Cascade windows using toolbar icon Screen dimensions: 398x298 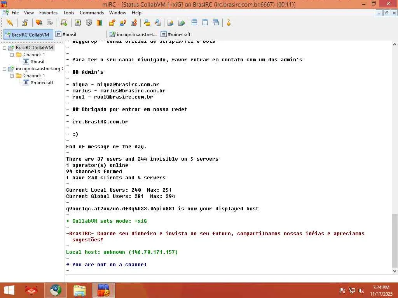click(x=216, y=23)
